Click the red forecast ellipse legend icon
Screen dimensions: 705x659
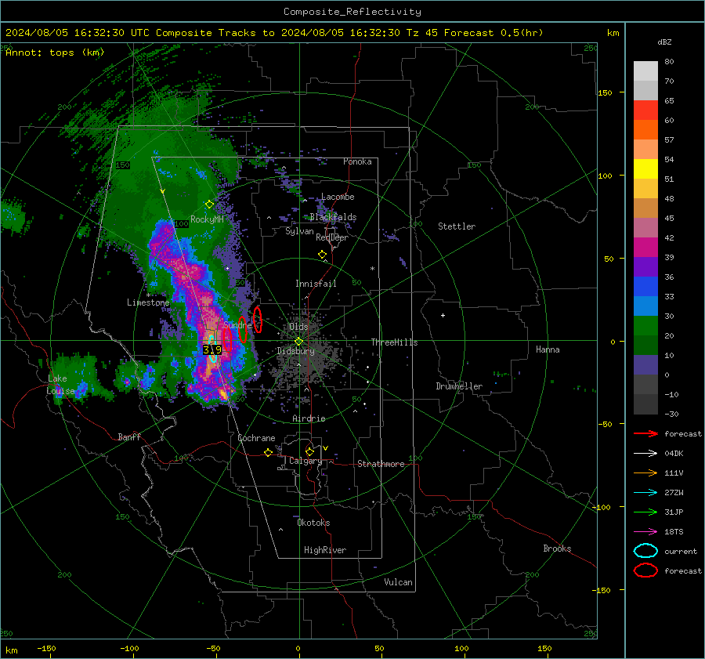tap(645, 570)
